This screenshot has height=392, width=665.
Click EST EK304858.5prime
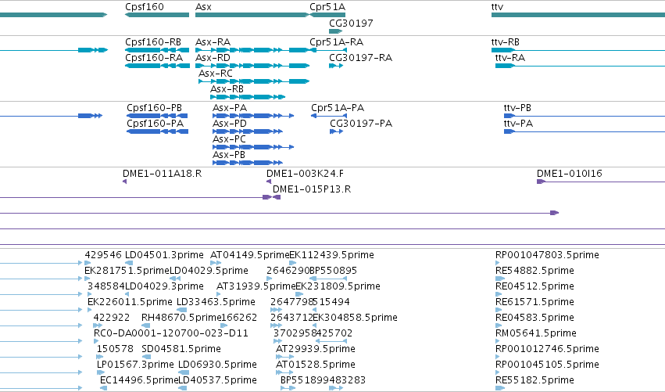355,318
